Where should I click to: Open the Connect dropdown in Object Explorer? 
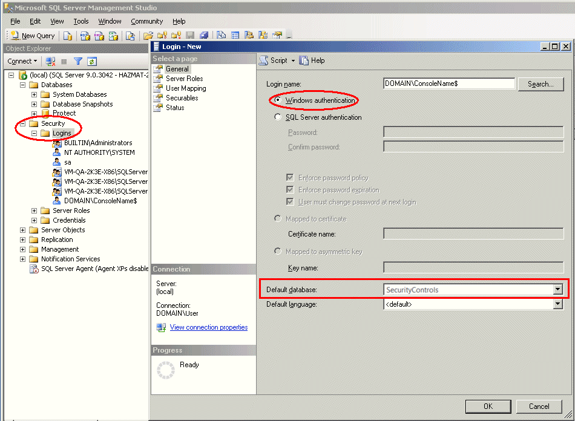click(x=22, y=61)
